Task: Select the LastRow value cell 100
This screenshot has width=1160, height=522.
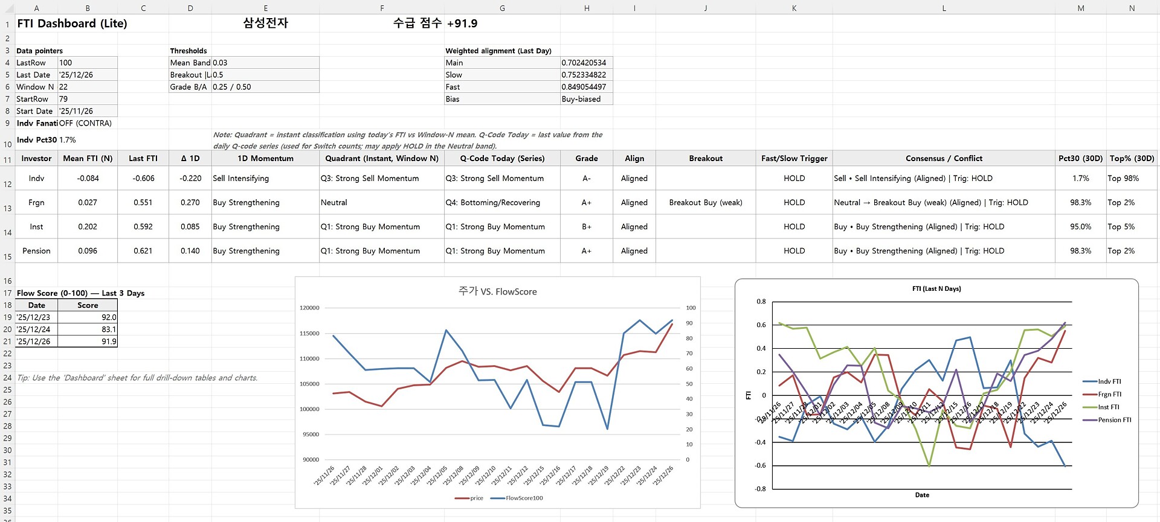Action: (x=87, y=63)
